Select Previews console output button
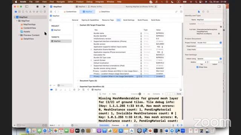 (x=115, y=125)
